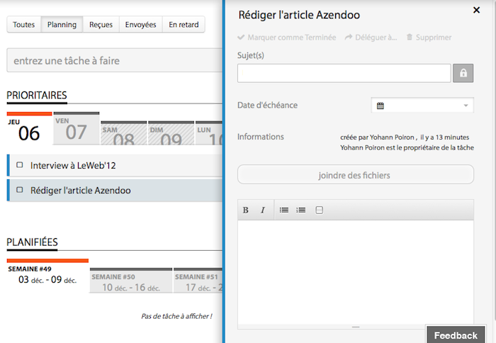Expand the Date d'échéance dropdown arrow
496x343 pixels.
(466, 106)
